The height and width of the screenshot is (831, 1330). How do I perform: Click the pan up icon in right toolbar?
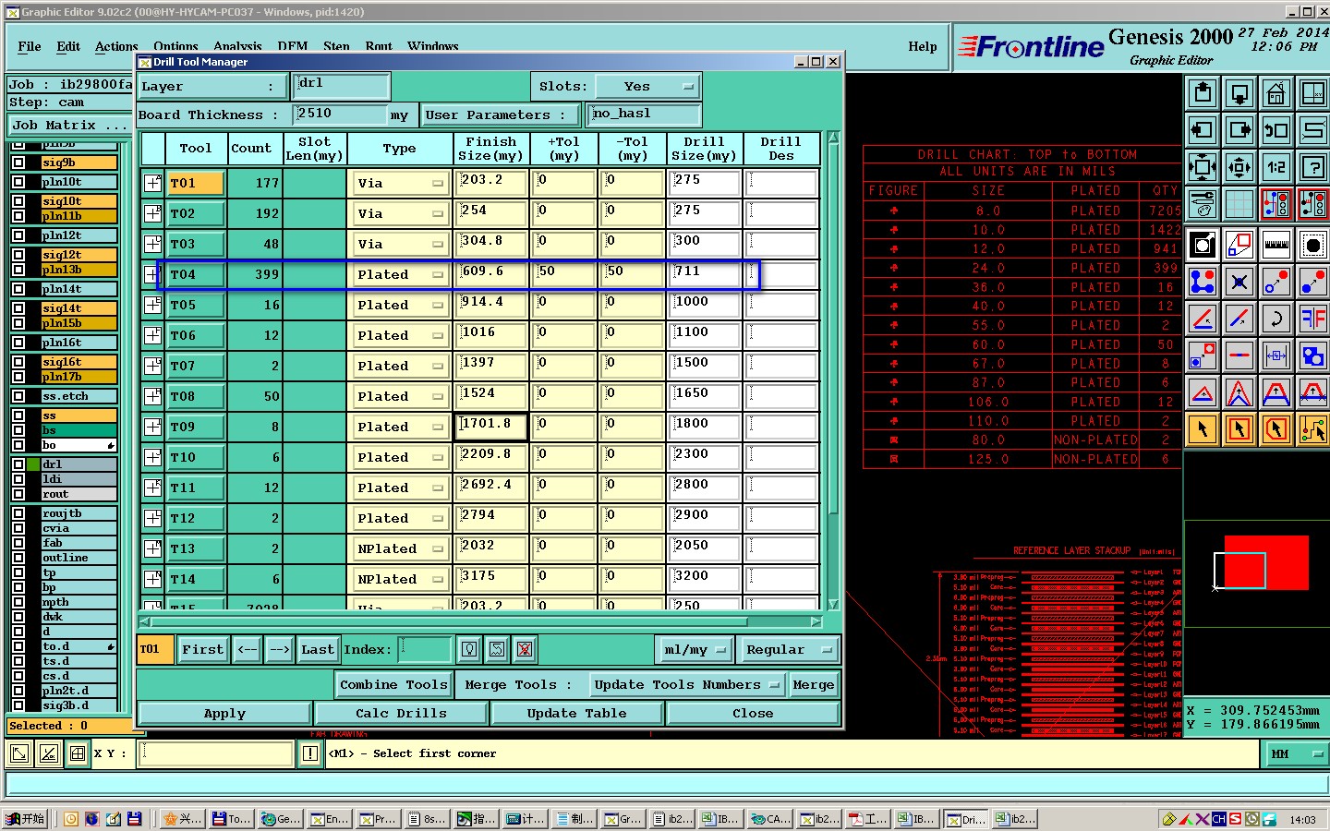1203,93
